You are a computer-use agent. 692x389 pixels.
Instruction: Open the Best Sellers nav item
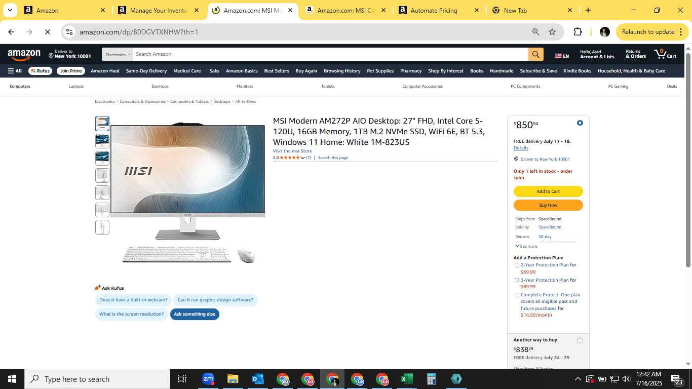point(277,71)
